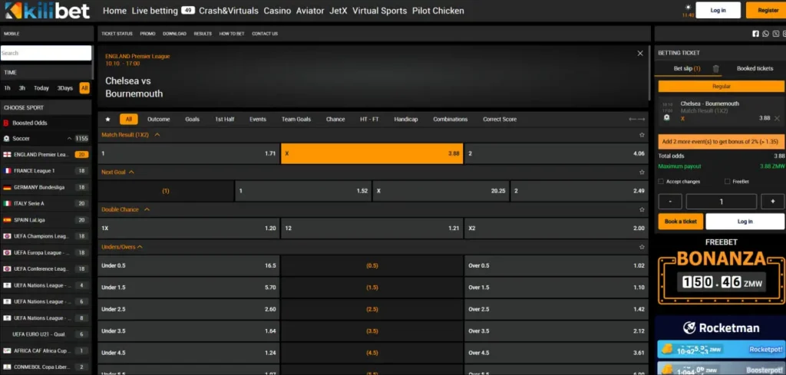This screenshot has width=786, height=375.
Task: Favorite the Next Goal market
Action: tap(642, 173)
